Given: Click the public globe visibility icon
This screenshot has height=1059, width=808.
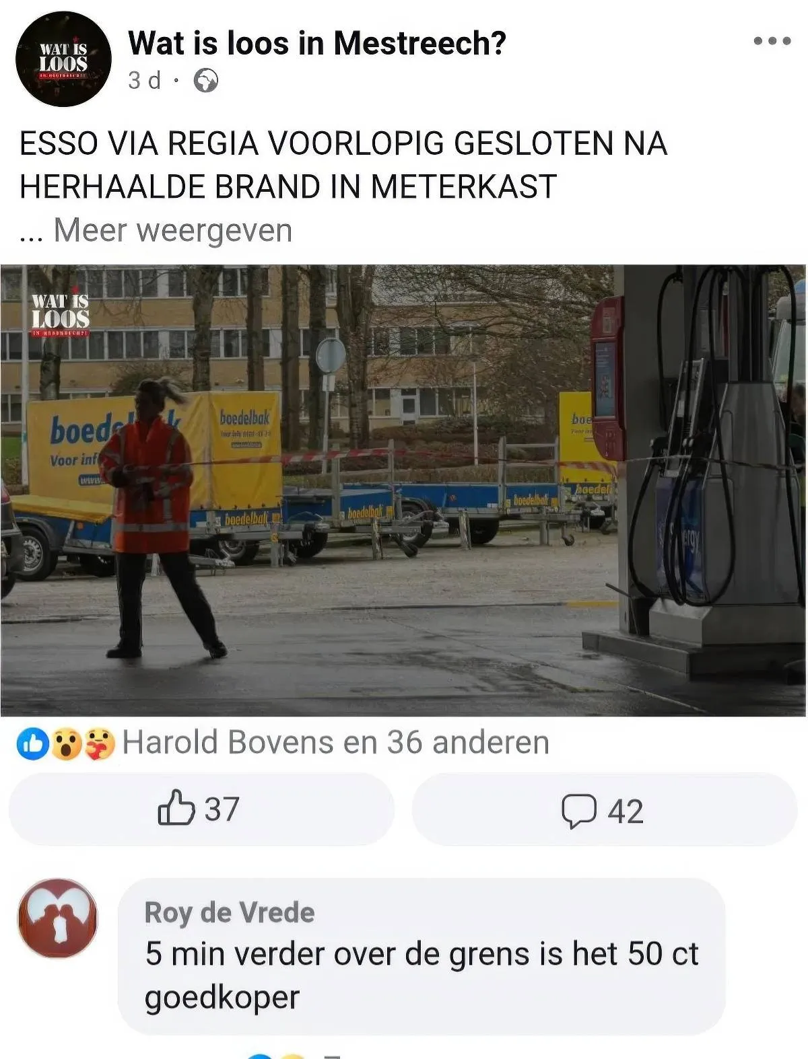Looking at the screenshot, I should pyautogui.click(x=206, y=81).
